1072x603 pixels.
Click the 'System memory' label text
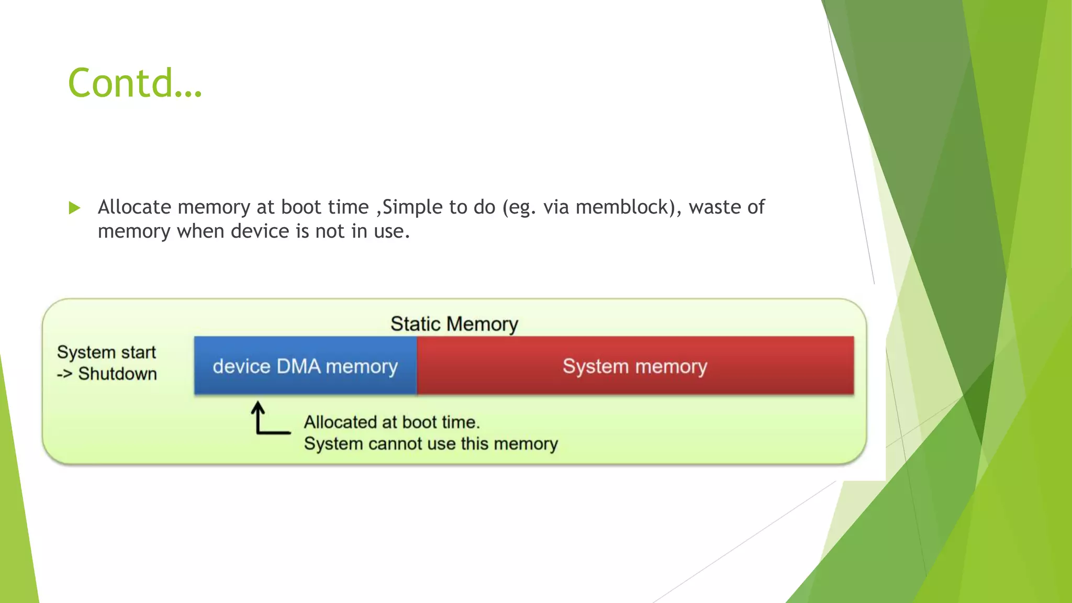635,366
